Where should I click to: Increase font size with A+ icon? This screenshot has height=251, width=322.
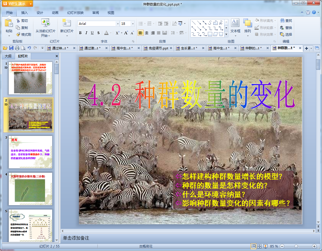126,33
